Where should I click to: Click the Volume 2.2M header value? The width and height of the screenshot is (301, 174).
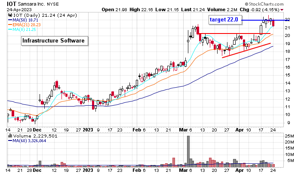(x=222, y=9)
